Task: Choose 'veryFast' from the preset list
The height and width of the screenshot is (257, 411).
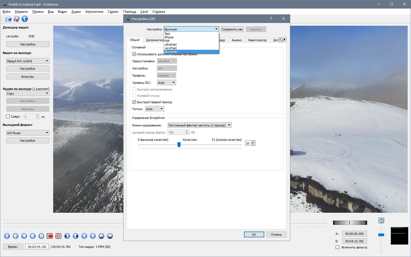Action: [171, 48]
